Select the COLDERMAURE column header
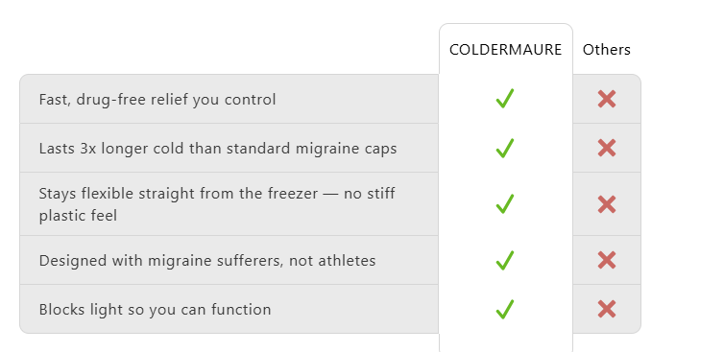 [506, 49]
